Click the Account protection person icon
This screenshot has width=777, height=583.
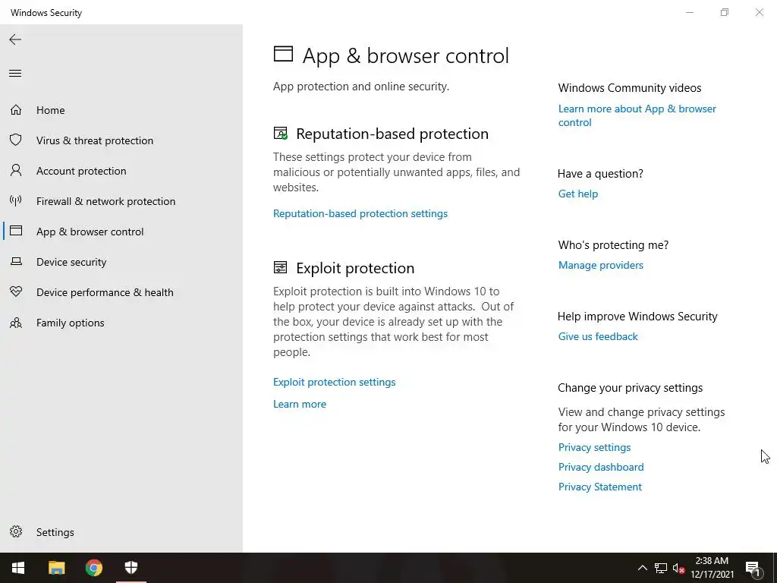16,171
